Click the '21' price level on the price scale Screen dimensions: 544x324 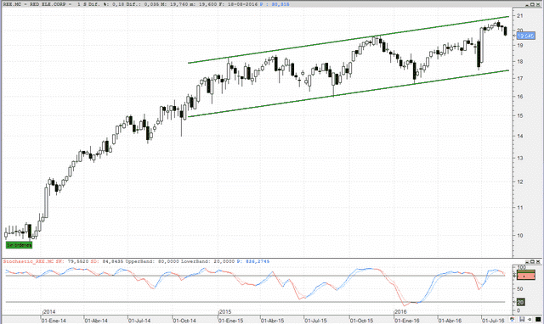(519, 15)
